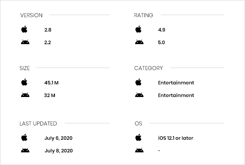Click the Android icon under Rating
This screenshot has width=245, height=165.
click(x=139, y=42)
